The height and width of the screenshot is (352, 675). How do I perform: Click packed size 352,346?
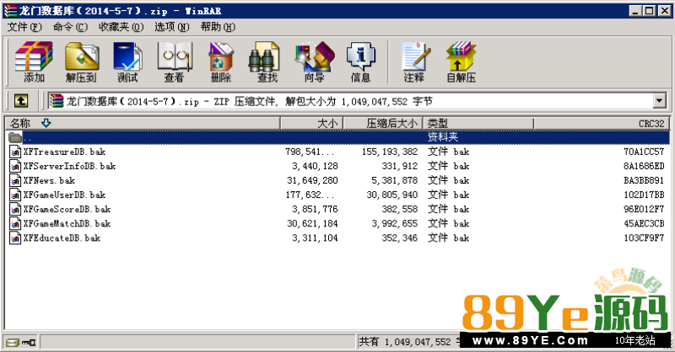click(399, 237)
